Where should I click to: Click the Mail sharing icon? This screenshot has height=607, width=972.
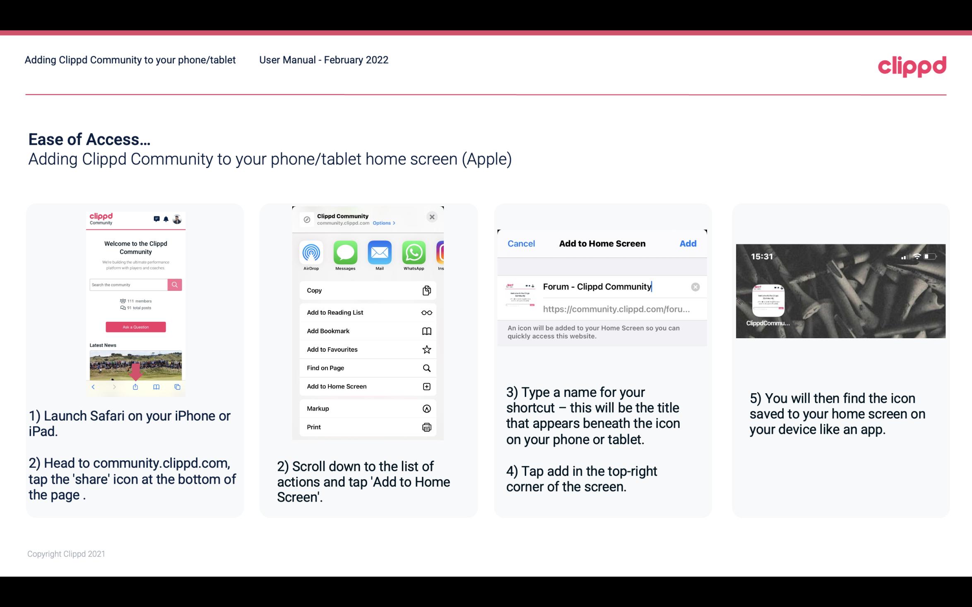pyautogui.click(x=380, y=253)
